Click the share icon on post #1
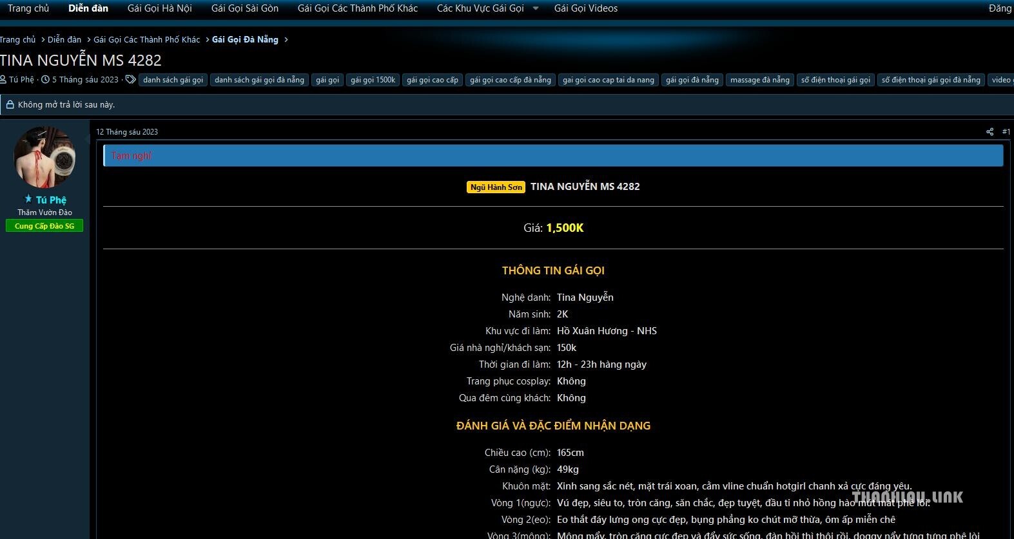 pos(990,132)
